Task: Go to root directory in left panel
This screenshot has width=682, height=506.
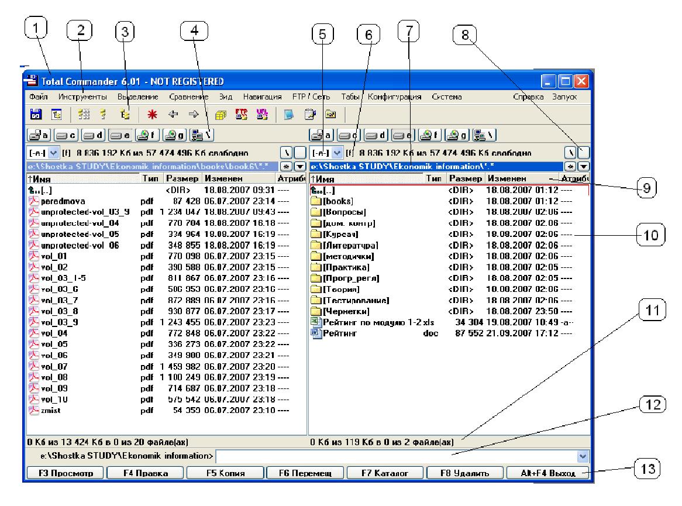Action: pos(286,153)
